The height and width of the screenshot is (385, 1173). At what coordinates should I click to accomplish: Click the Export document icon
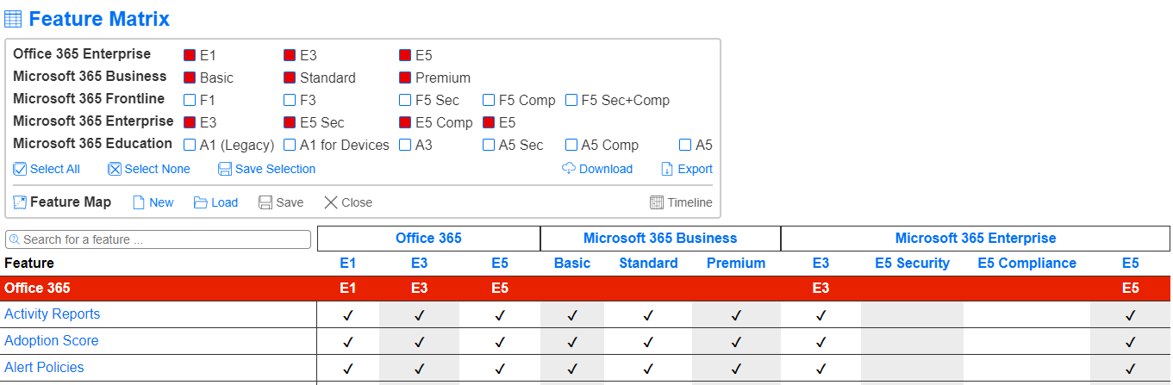pyautogui.click(x=667, y=169)
